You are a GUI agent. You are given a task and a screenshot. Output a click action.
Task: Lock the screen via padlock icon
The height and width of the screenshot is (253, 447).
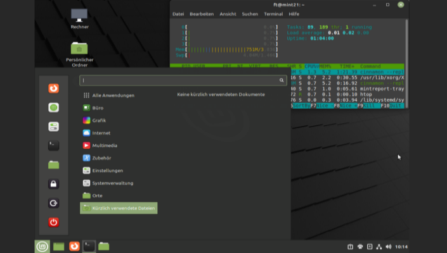[x=54, y=184]
